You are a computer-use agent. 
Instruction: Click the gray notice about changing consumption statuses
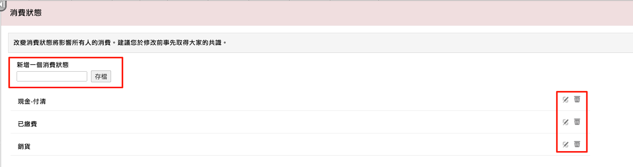pos(321,43)
